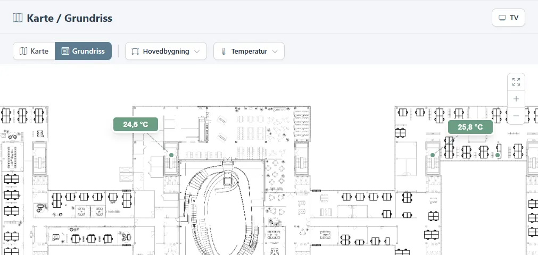Zoom in with the plus button

[516, 99]
